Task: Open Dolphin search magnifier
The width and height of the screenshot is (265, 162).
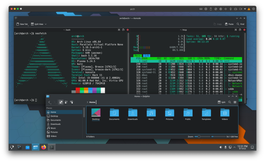Action: pyautogui.click(x=230, y=102)
